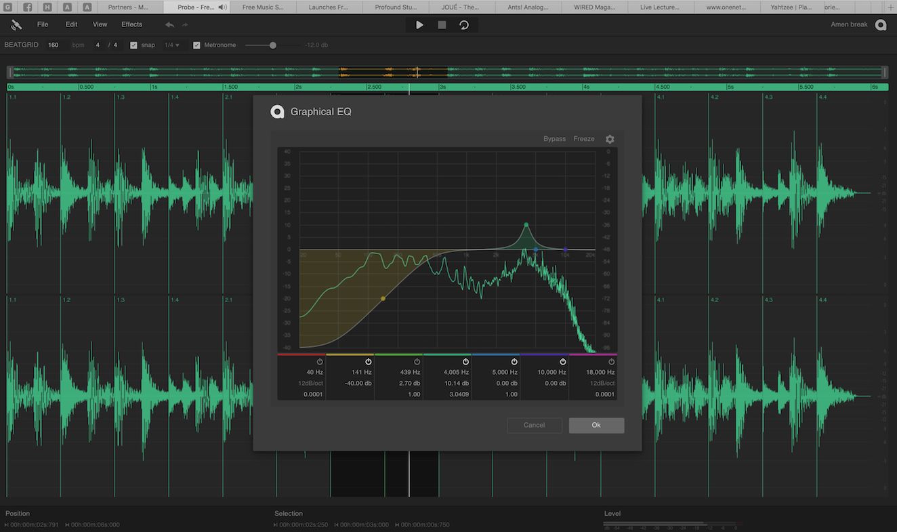This screenshot has height=532, width=897.
Task: Open the View menu
Action: 100,24
